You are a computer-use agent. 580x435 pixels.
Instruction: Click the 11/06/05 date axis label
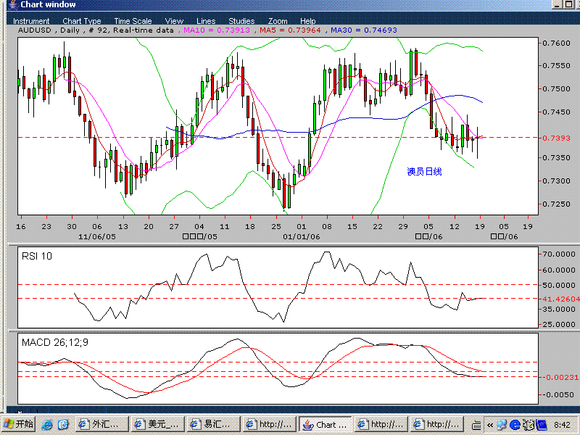tap(97, 236)
